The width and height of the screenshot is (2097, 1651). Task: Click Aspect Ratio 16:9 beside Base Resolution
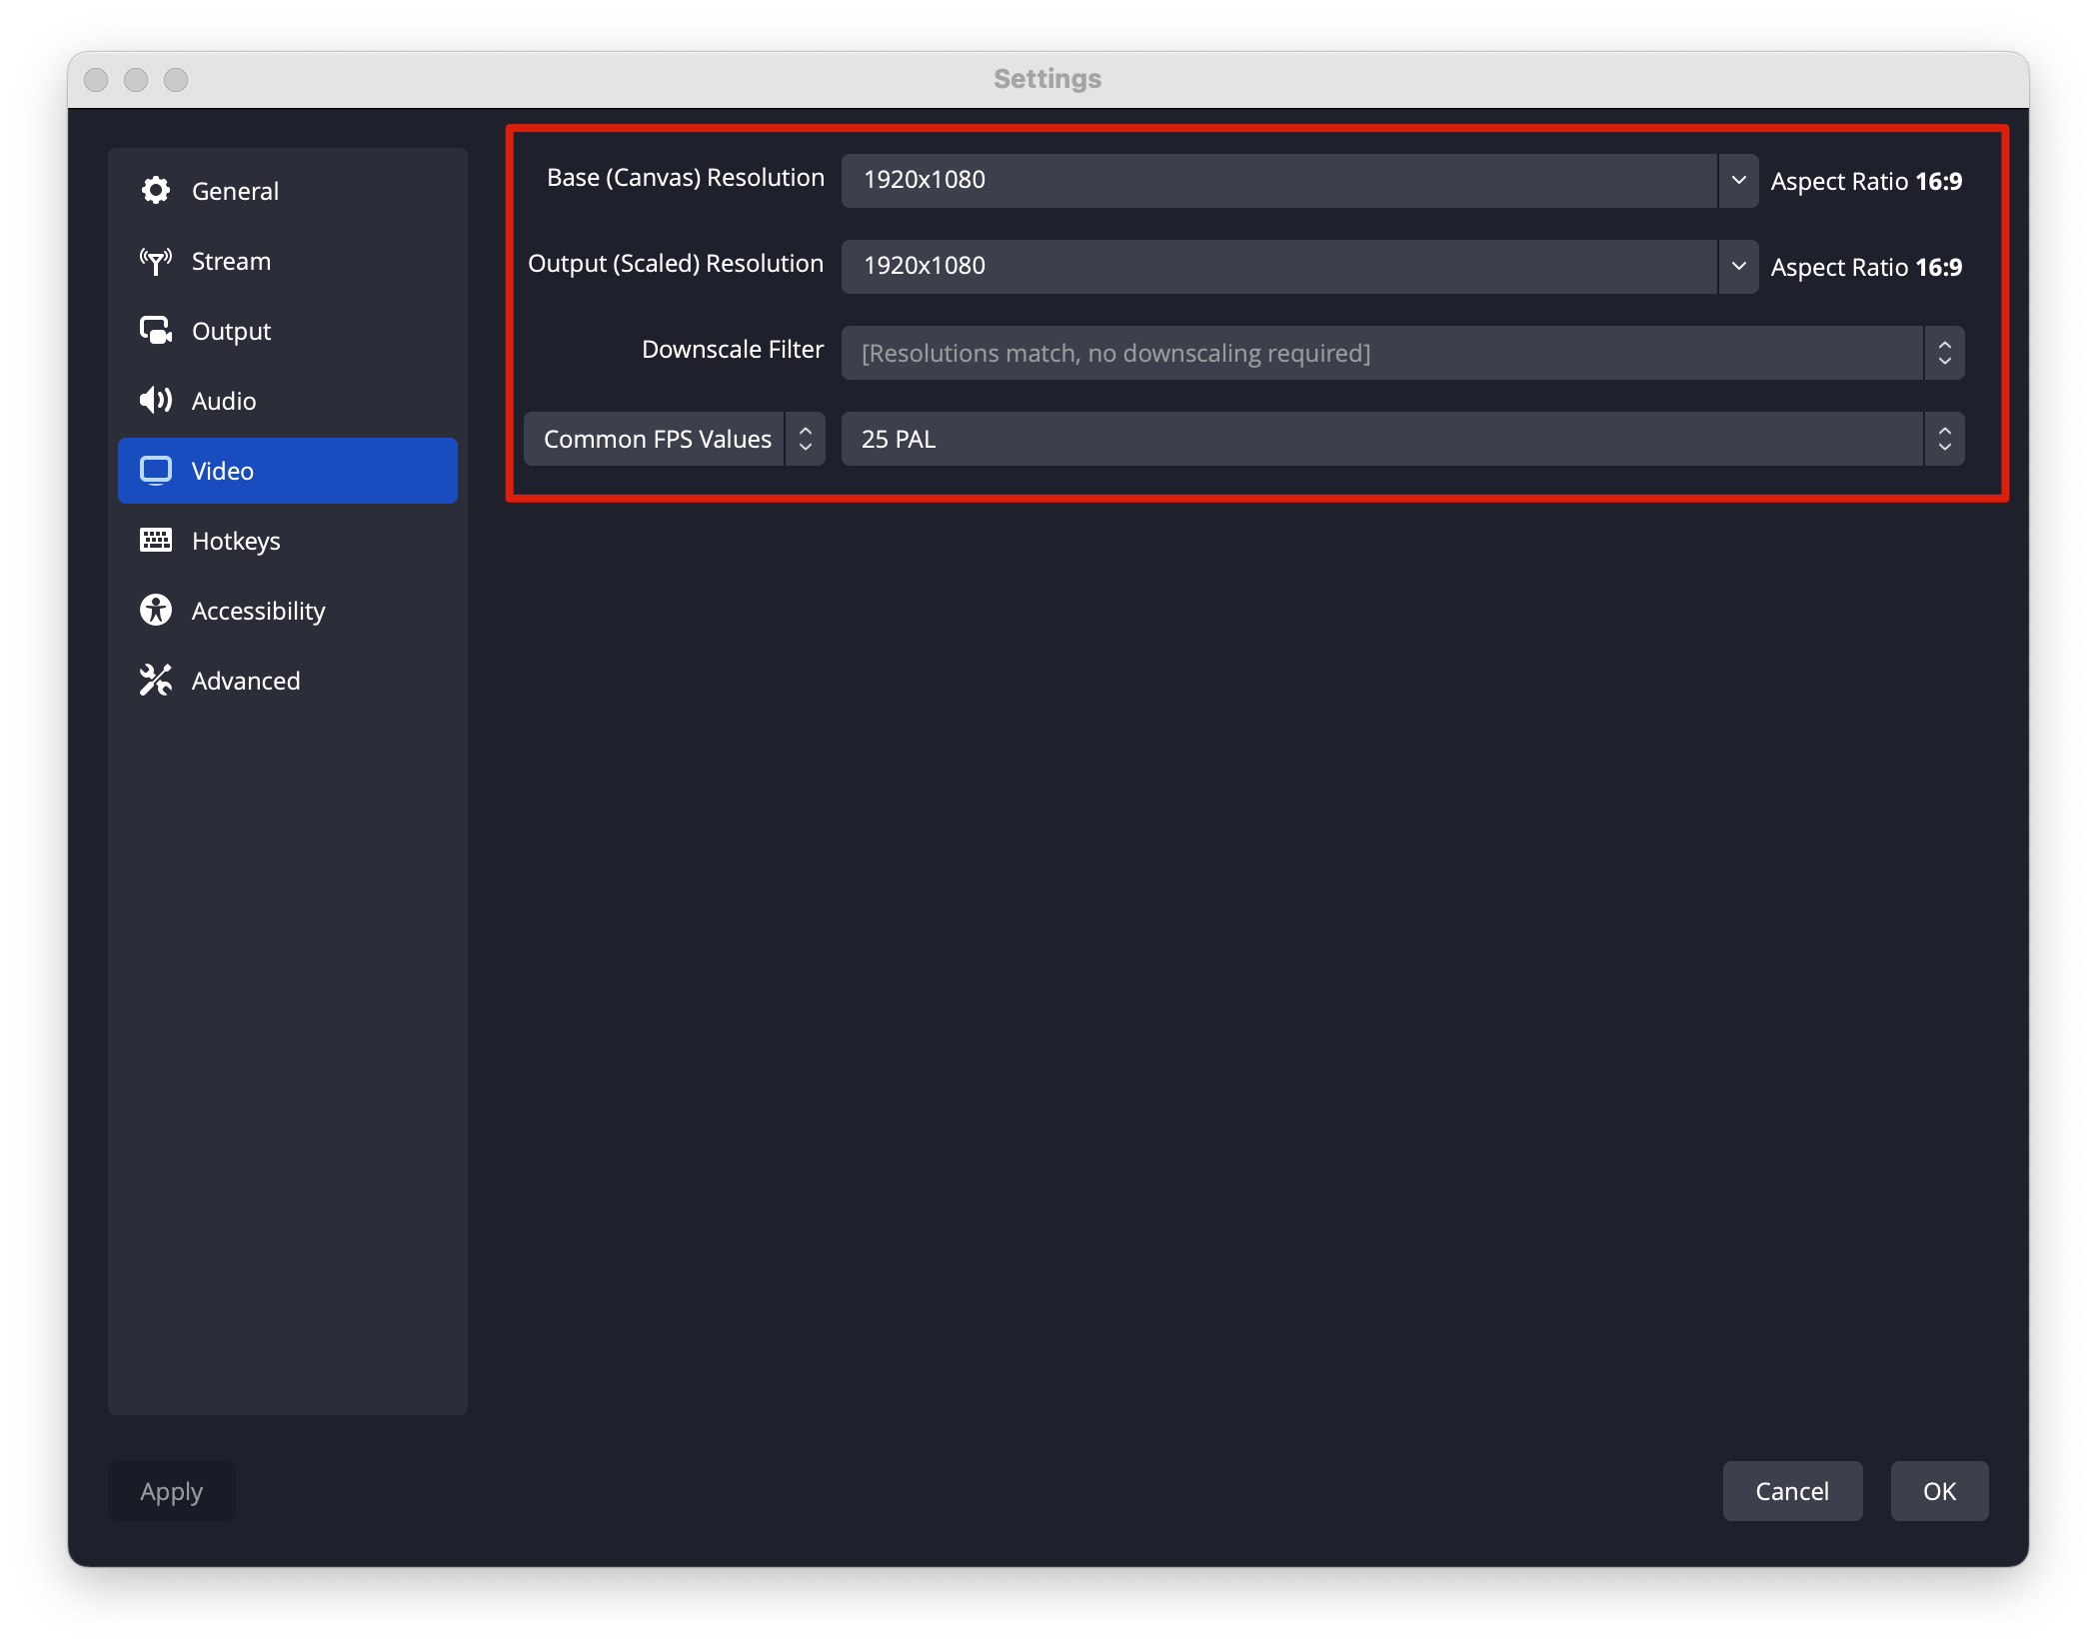tap(1866, 182)
